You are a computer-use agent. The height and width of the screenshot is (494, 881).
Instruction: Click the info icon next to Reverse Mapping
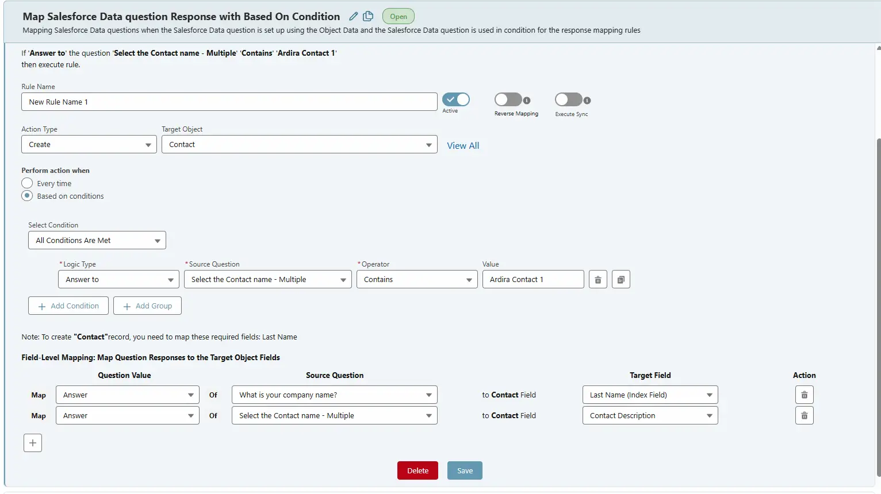coord(526,99)
